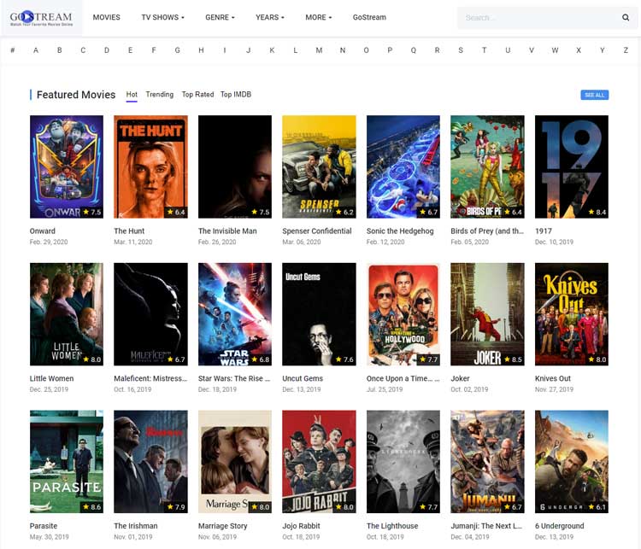Click the 'Spenser Confidential' title text
This screenshot has width=641, height=549.
pos(317,231)
